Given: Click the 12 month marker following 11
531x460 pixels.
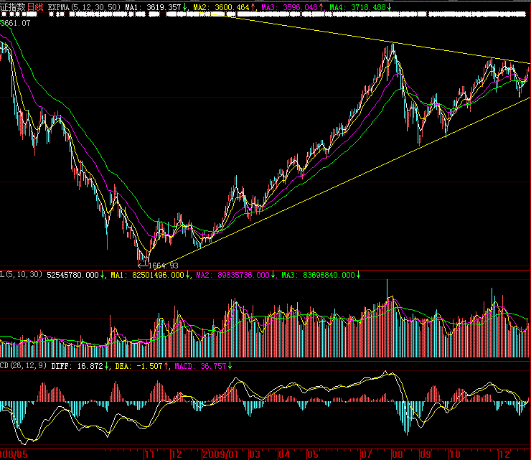Looking at the screenshot, I should point(177,454).
